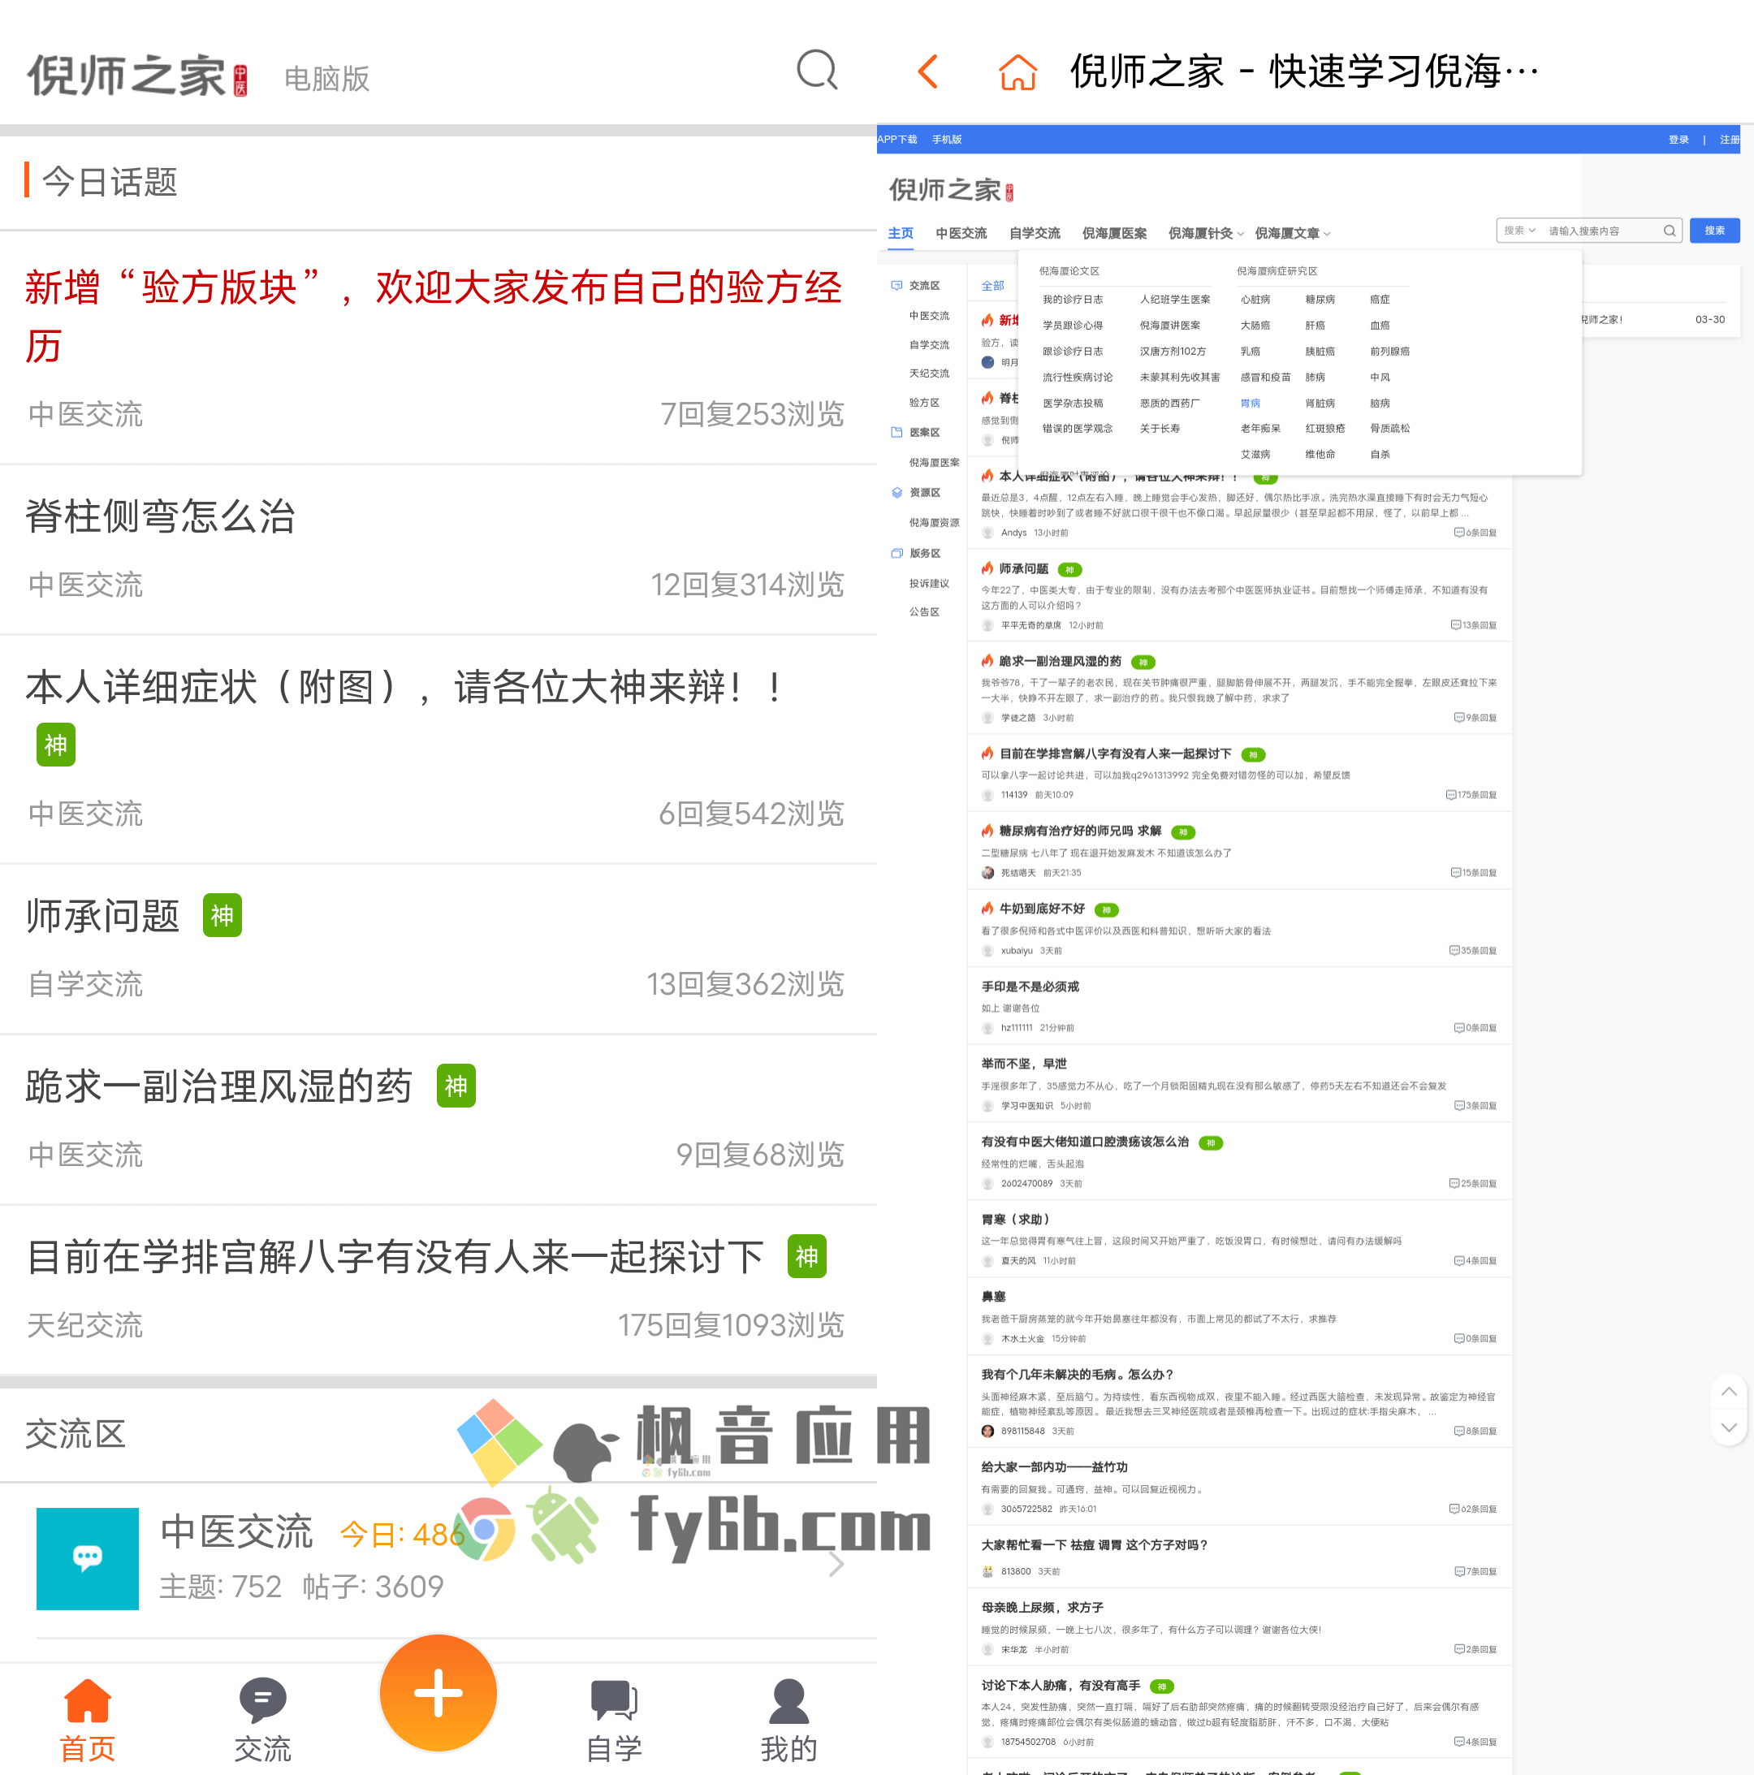The width and height of the screenshot is (1754, 1775).
Task: Open the 倪海厦医案 tab in web navigation
Action: (x=1113, y=233)
